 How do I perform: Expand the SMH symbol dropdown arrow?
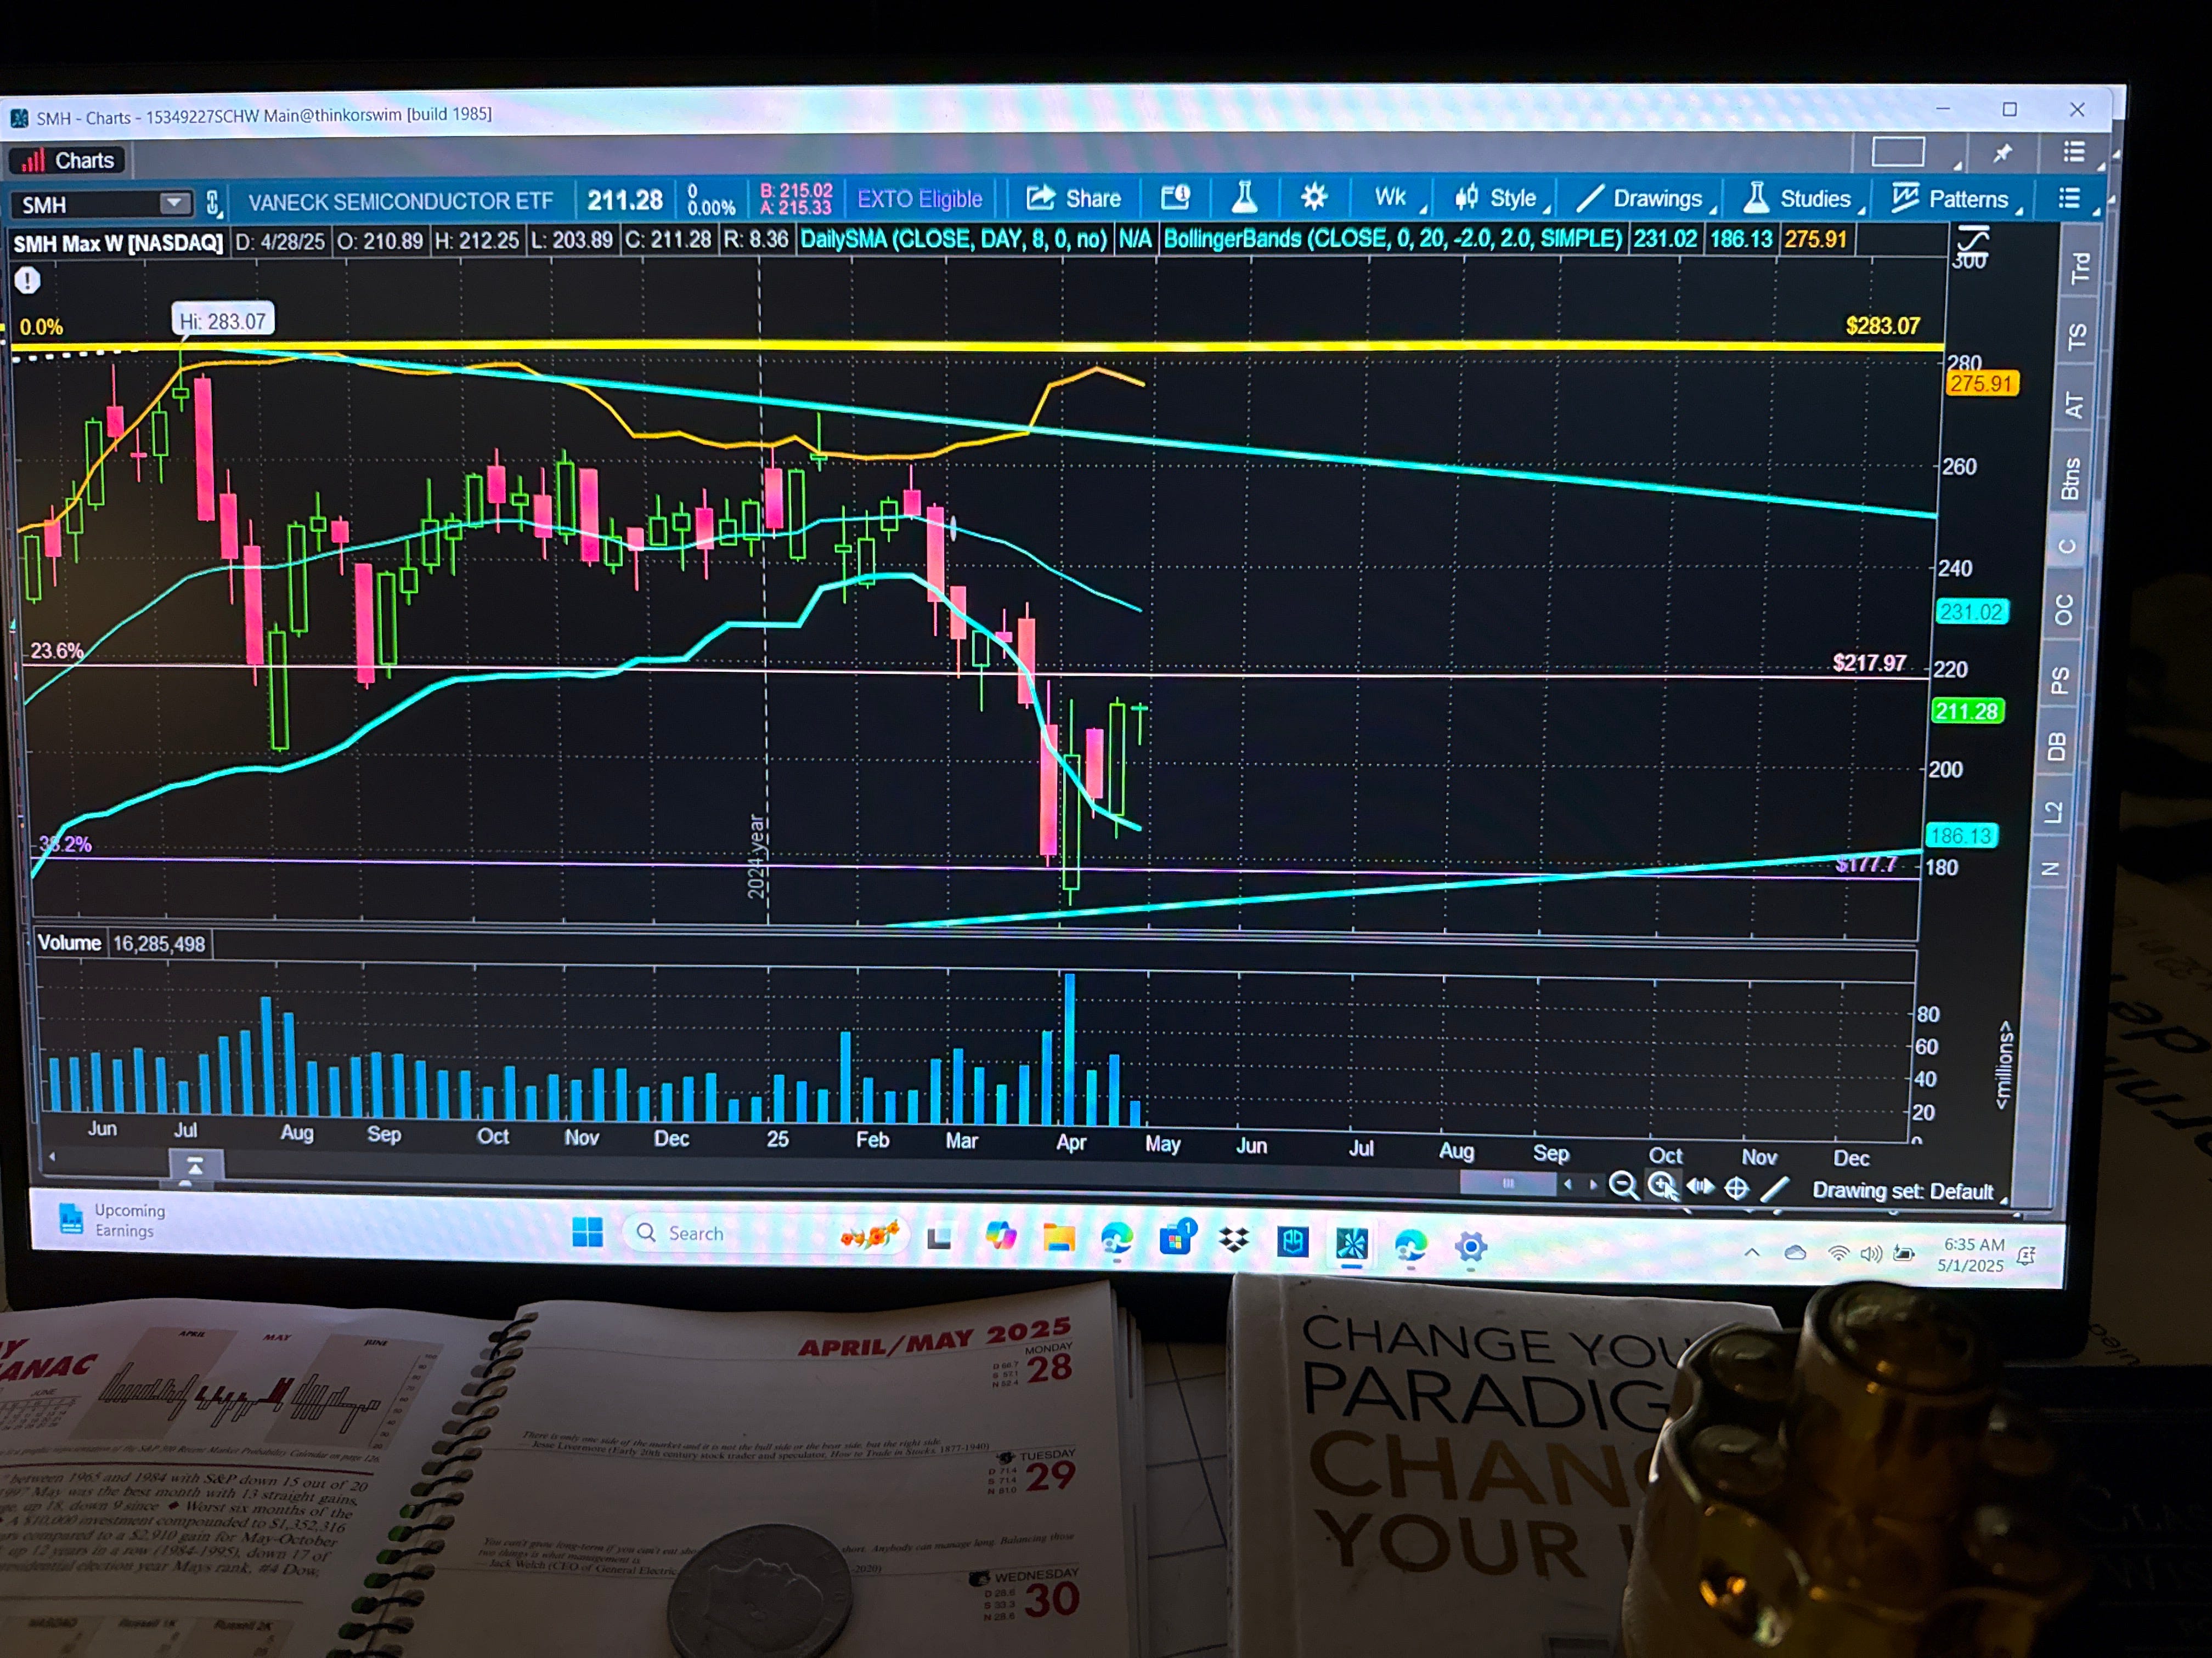click(174, 203)
